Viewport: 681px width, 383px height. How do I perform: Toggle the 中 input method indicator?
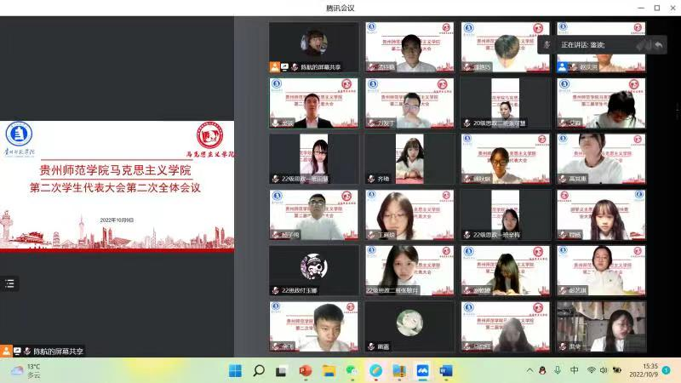tap(574, 370)
